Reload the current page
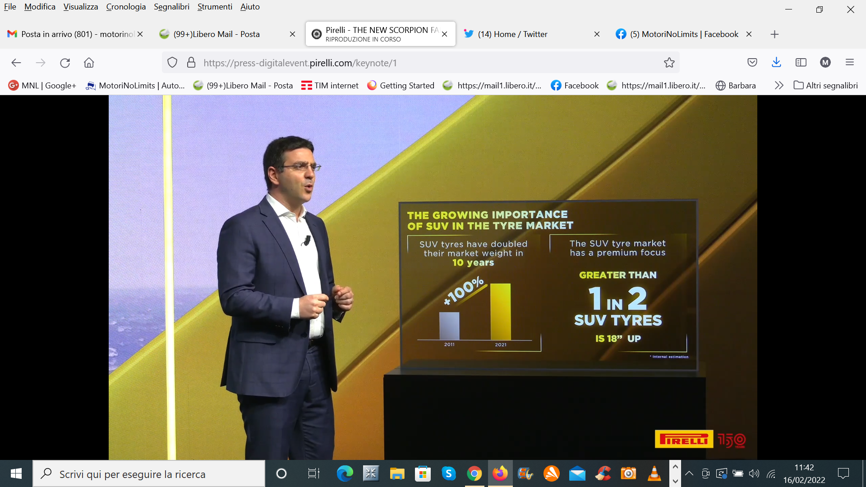Viewport: 866px width, 487px height. pos(65,63)
